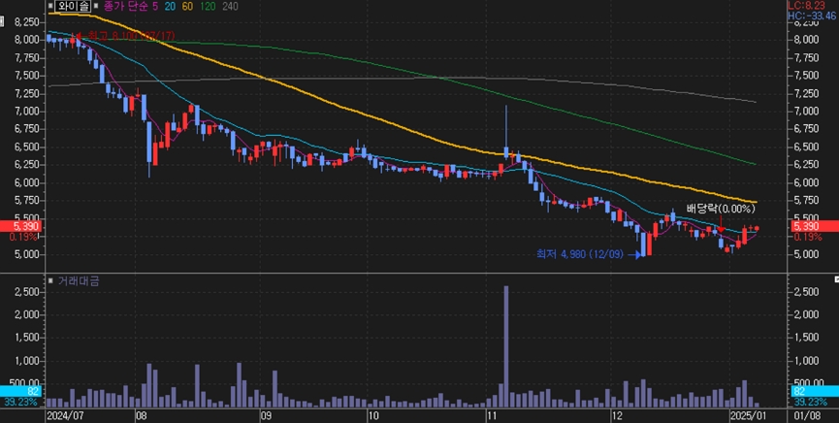Select the 5-day moving average legend

(x=155, y=7)
